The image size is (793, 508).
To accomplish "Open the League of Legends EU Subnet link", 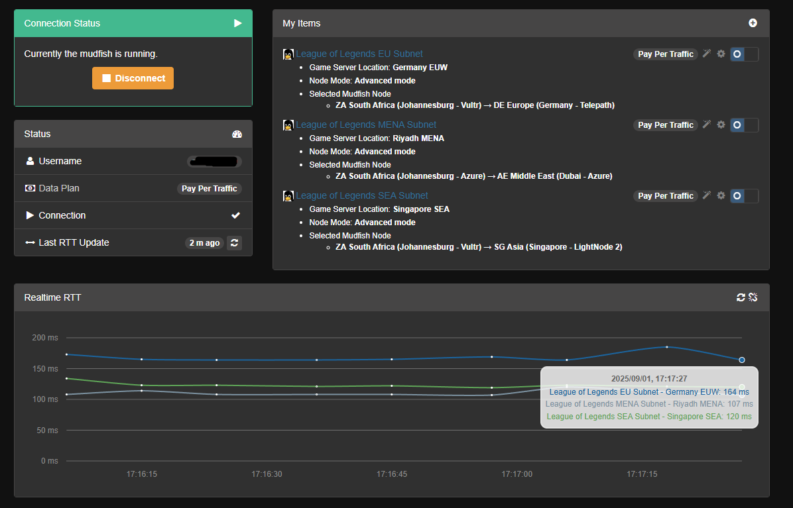I will [x=359, y=54].
